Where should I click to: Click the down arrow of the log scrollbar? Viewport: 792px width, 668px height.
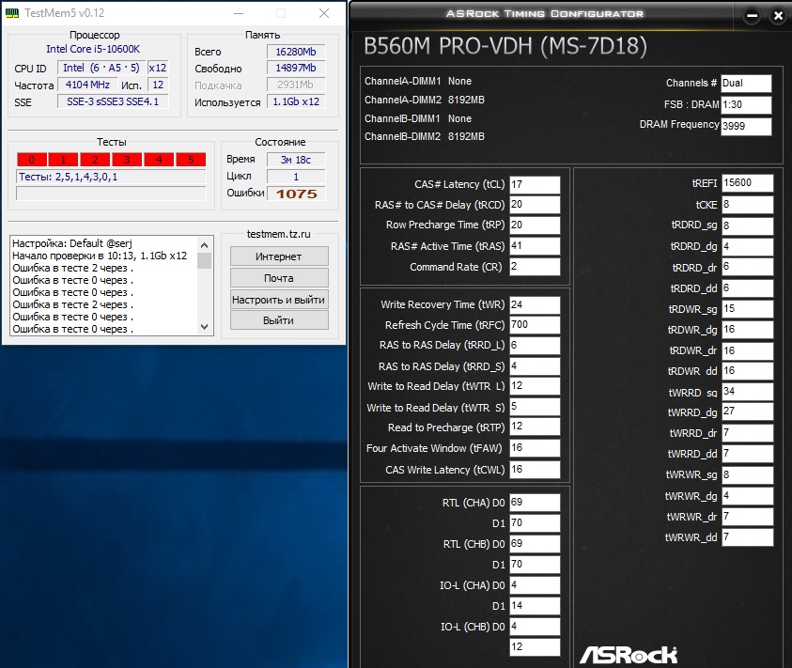[x=204, y=327]
